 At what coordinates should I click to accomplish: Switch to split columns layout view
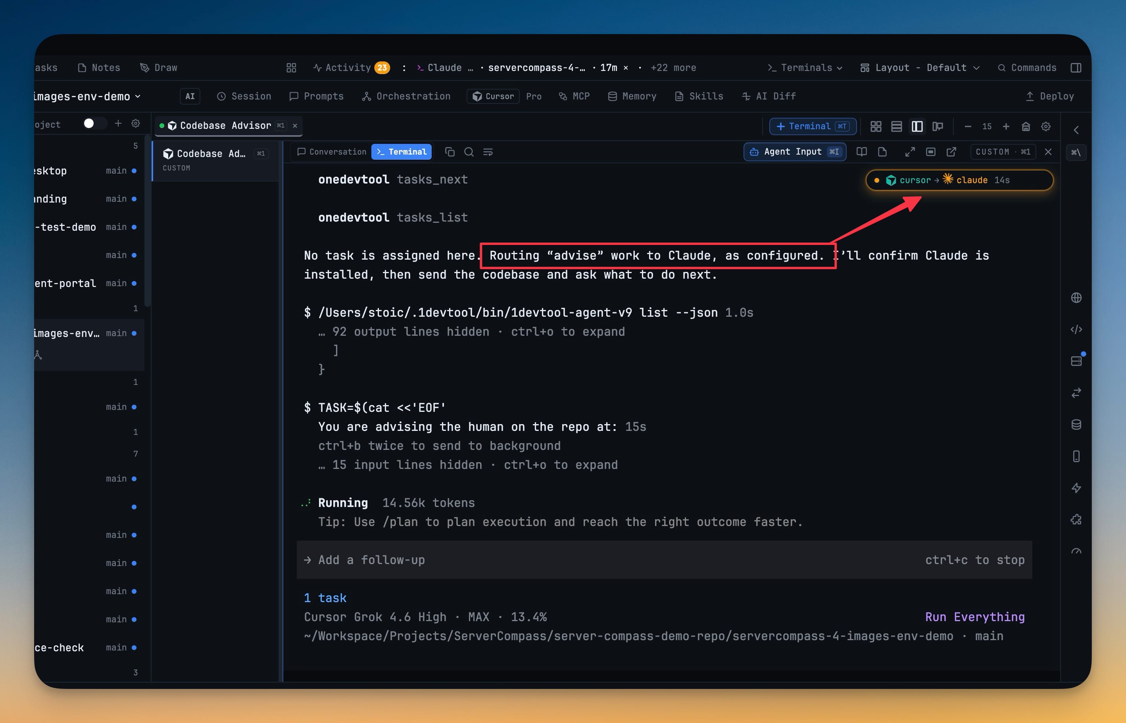(x=917, y=126)
